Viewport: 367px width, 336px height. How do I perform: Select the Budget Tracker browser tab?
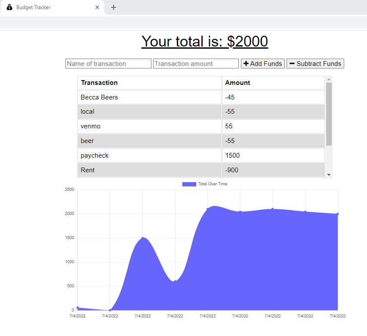pos(47,7)
